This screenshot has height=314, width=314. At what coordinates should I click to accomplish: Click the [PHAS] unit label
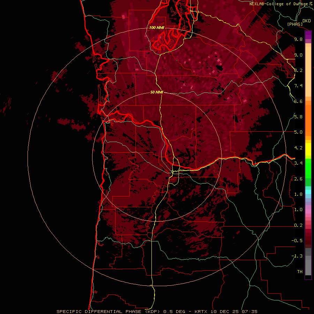point(295,24)
